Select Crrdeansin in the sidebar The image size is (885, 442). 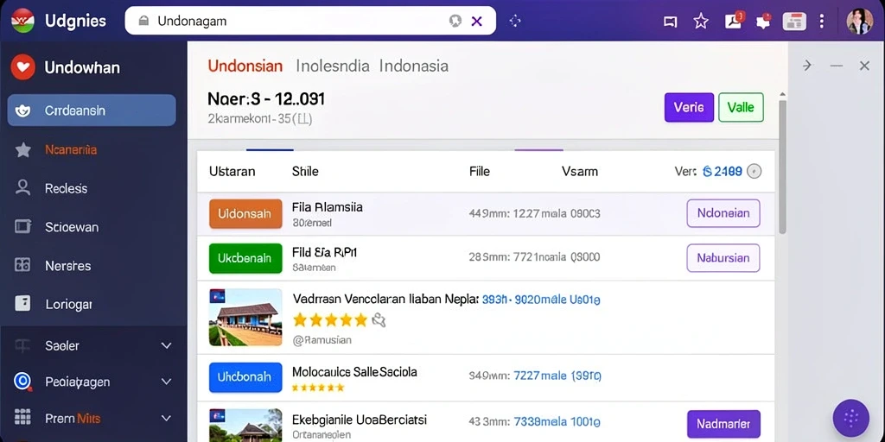tap(92, 110)
